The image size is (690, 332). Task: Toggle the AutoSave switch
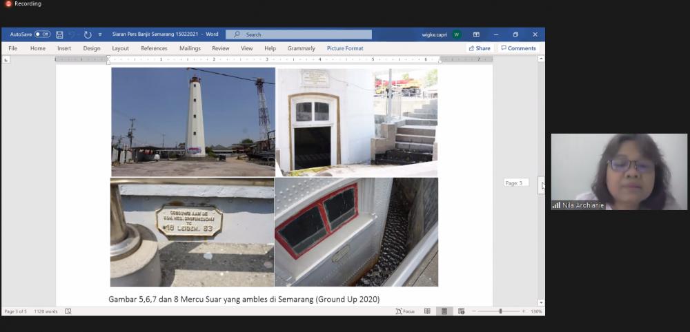(43, 34)
